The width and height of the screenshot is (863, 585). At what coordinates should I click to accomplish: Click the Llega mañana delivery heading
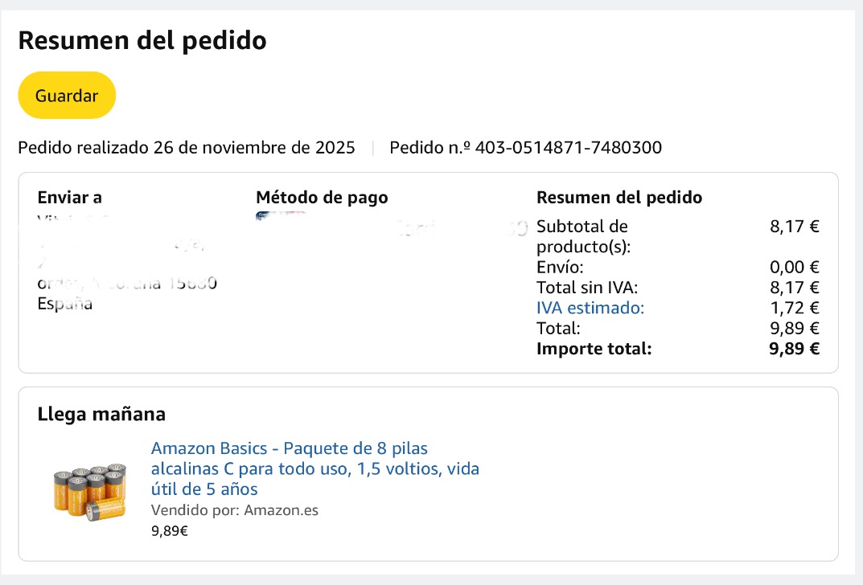point(101,414)
